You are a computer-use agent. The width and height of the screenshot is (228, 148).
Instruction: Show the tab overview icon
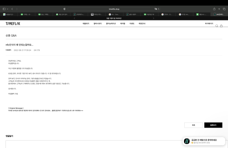coord(224,9)
